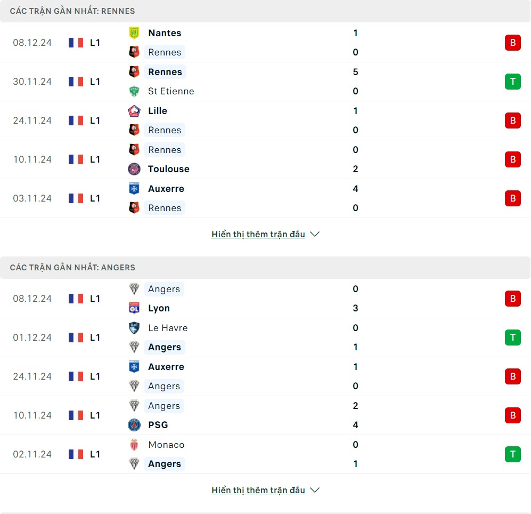The width and height of the screenshot is (531, 514).
Task: Click the Nantes club crest icon
Action: 134,33
